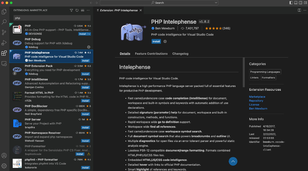Viewport: 308px width, 171px height.
Task: Click the v1.8.2 version badge
Action: tap(204, 22)
